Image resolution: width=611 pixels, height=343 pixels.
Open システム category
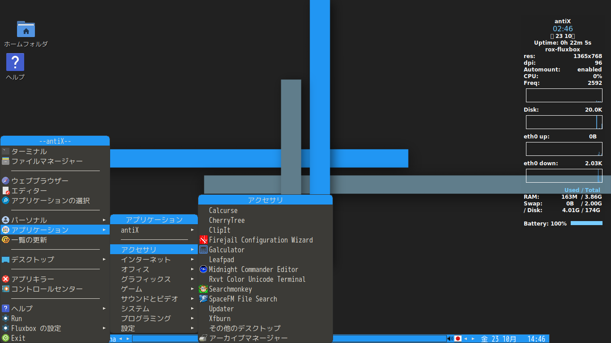tap(154, 309)
